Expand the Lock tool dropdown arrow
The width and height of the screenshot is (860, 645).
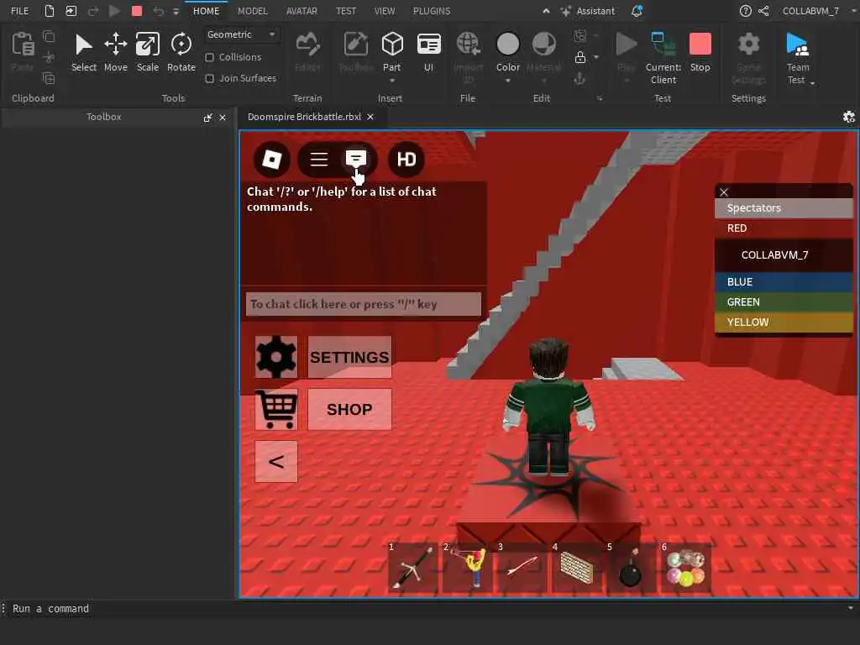596,57
